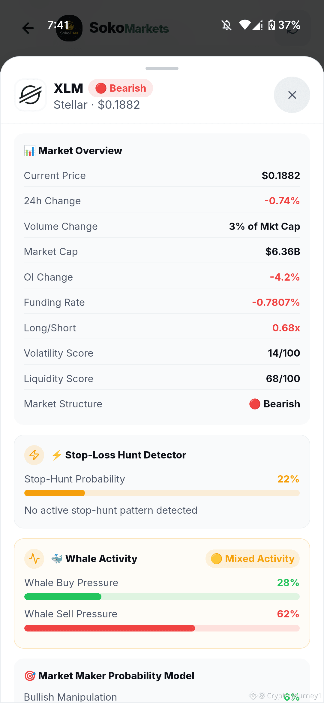Click the SokoData round logo
The image size is (324, 703).
[69, 28]
